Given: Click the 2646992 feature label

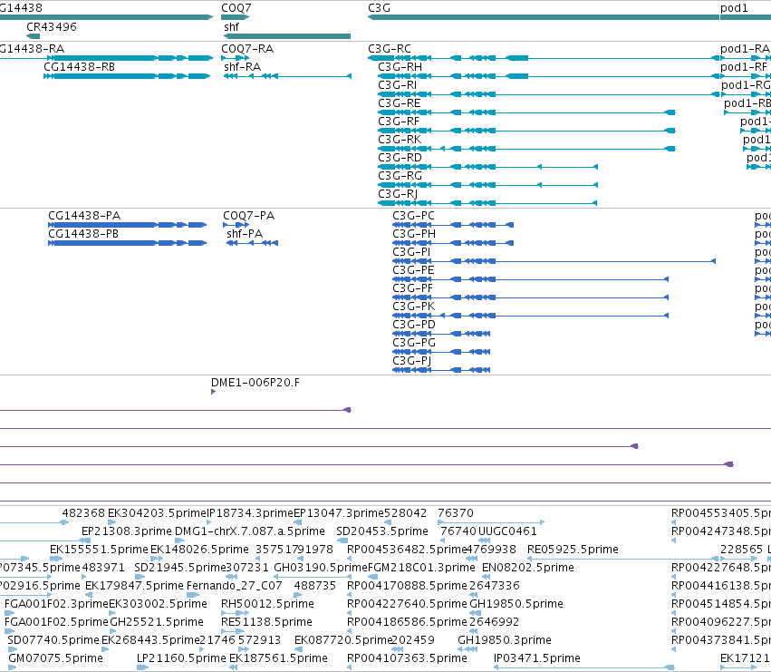Looking at the screenshot, I should 494,622.
